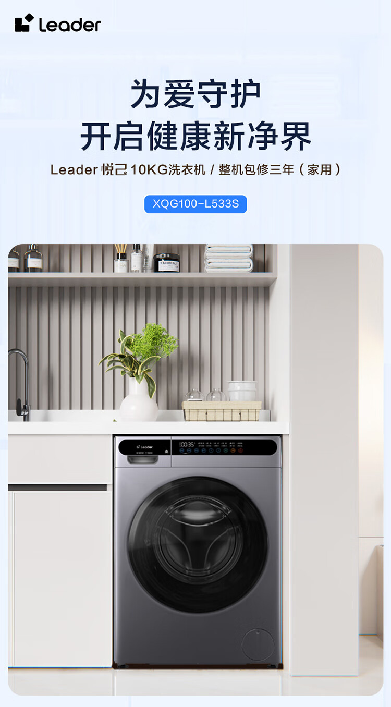The height and width of the screenshot is (707, 391).
Task: Click the Leader logo at top left
Action: pyautogui.click(x=57, y=23)
